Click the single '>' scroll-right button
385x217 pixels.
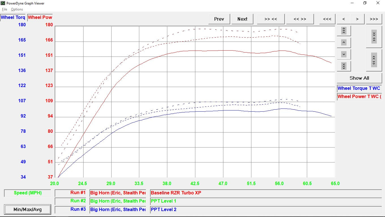[357, 19]
